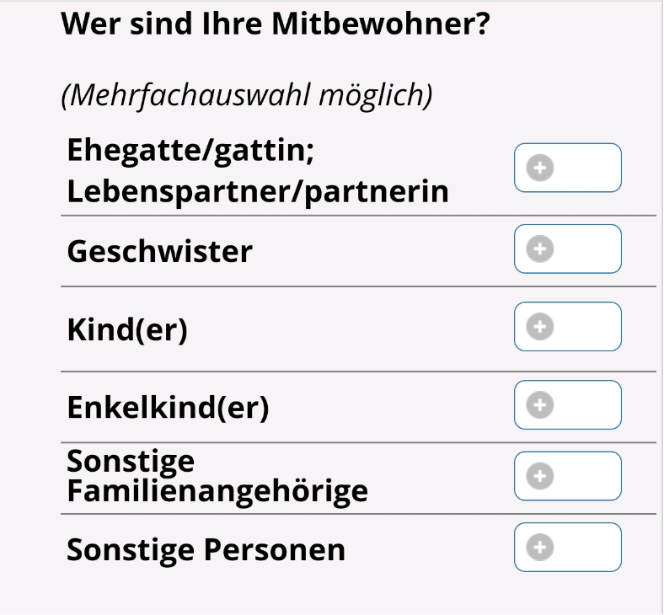Click plus icon for Sonstige Familienangehörige

click(540, 476)
